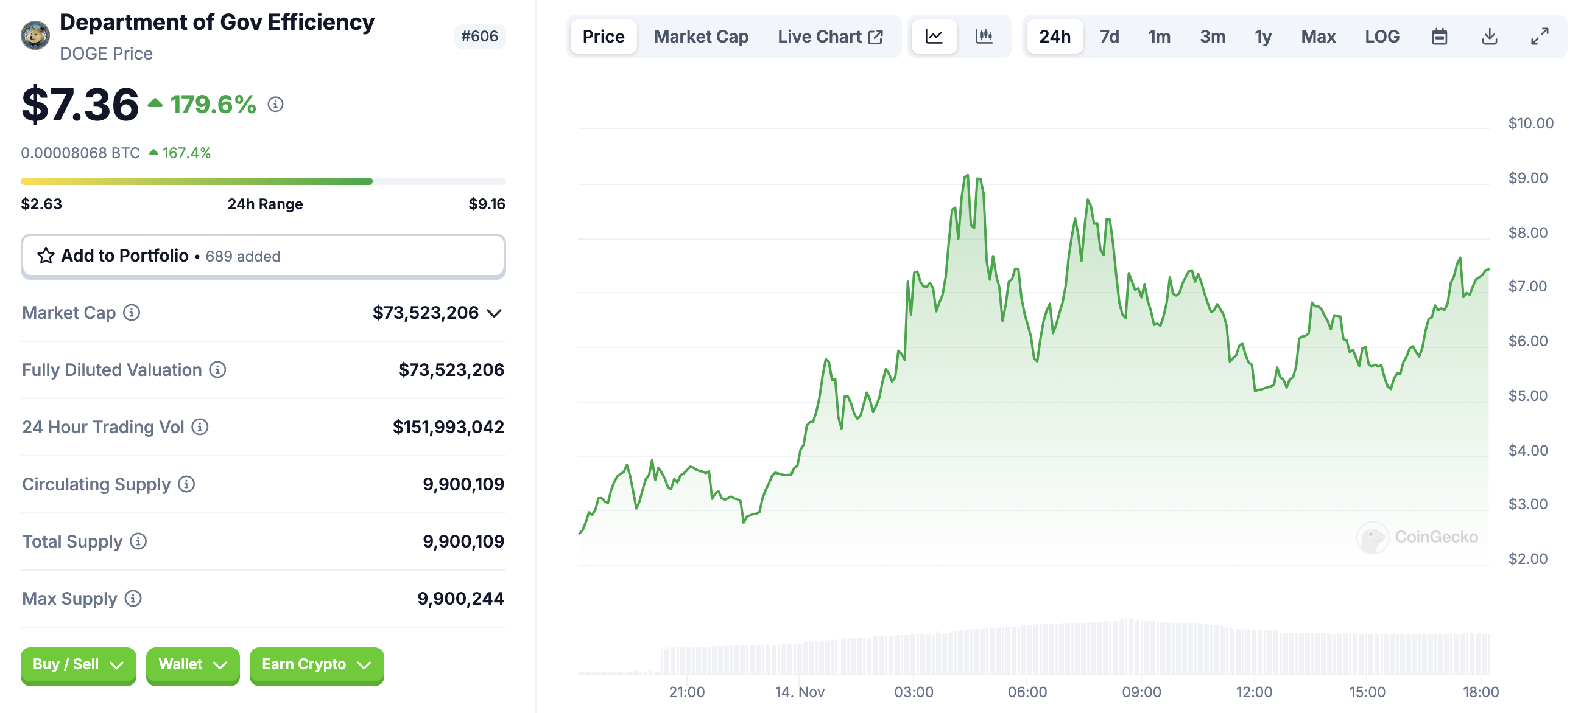Switch to the Market Cap tab
Viewport: 1581px width, 713px height.
701,37
